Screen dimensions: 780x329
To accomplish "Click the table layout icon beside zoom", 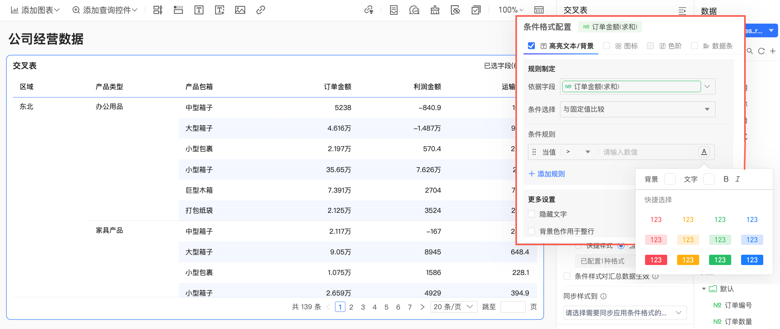I will [539, 10].
